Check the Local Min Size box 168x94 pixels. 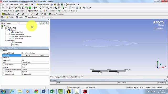point(3,74)
